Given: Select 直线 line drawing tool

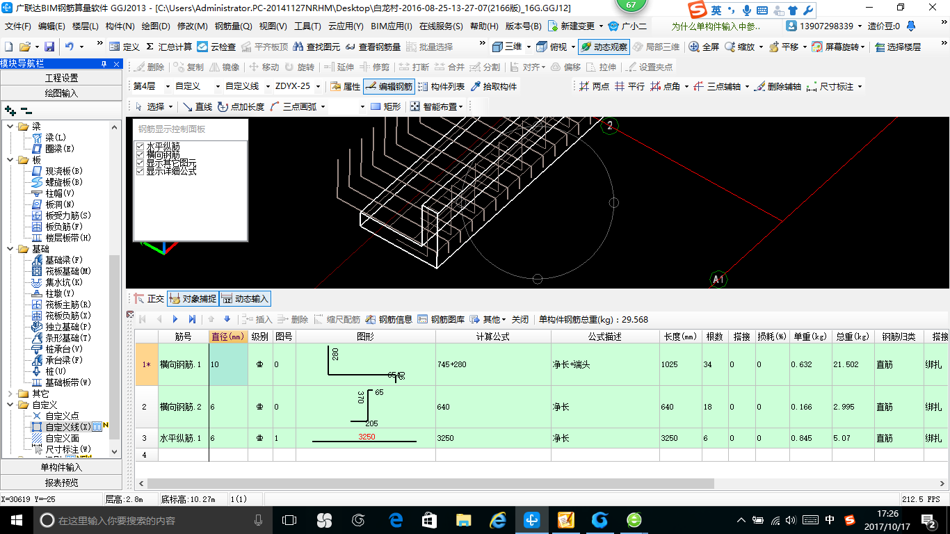Looking at the screenshot, I should [x=197, y=106].
